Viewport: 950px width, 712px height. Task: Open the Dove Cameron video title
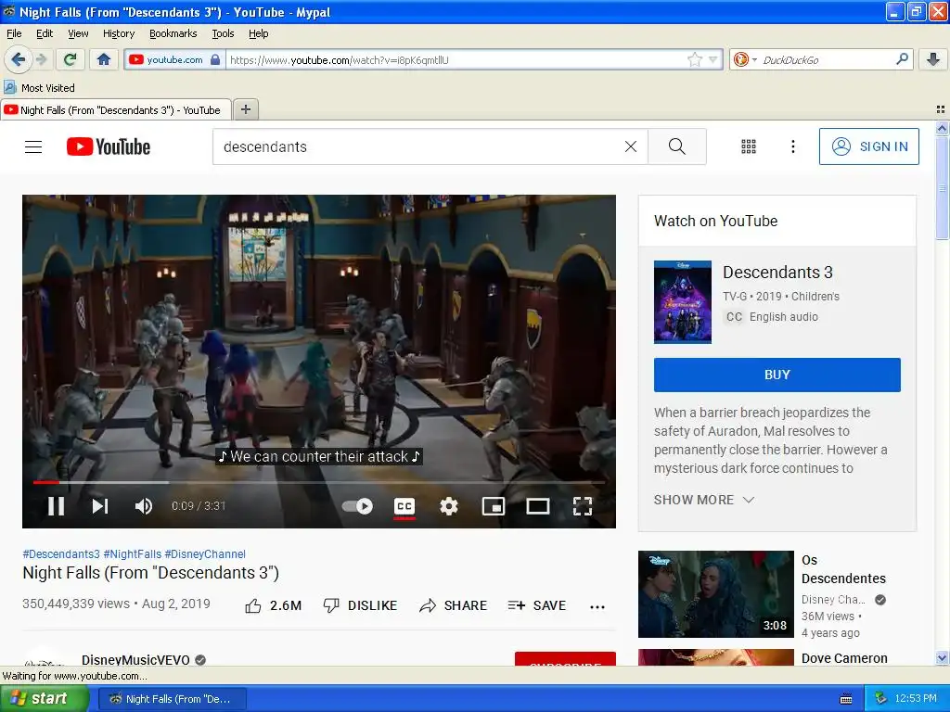(x=844, y=658)
